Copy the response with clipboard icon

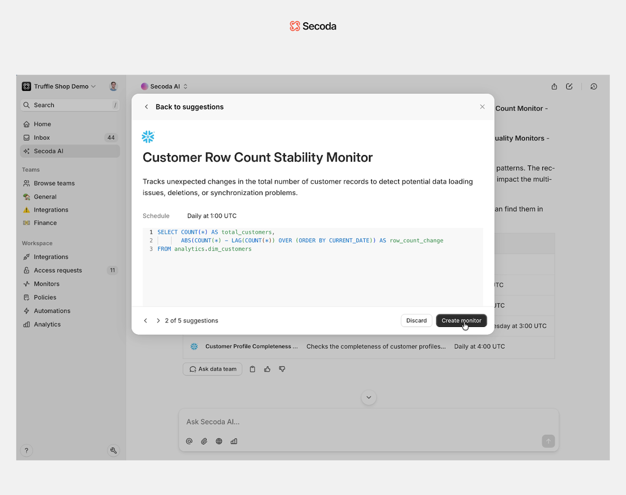pyautogui.click(x=252, y=369)
